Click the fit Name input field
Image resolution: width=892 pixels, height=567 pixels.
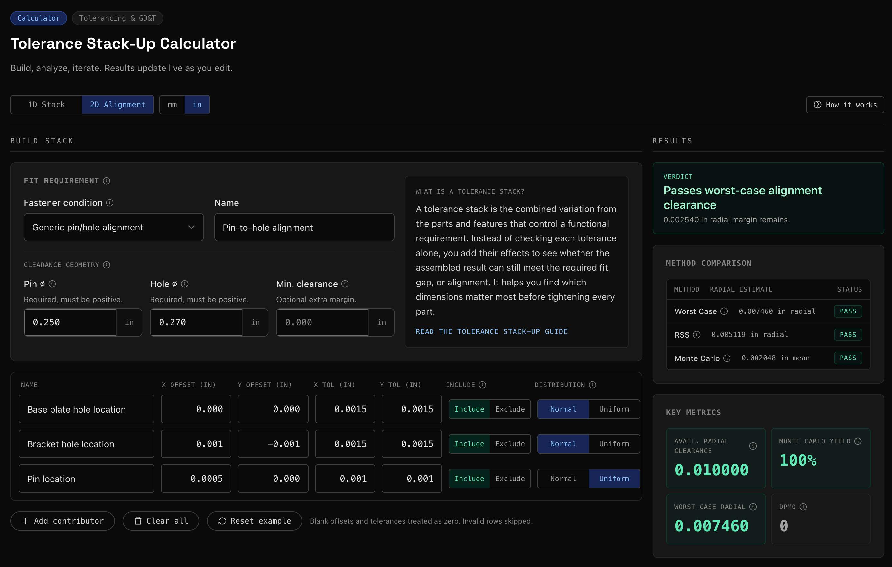pos(304,227)
